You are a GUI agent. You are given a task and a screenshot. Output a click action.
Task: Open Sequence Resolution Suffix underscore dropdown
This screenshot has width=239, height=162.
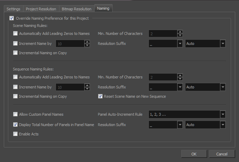point(165,87)
